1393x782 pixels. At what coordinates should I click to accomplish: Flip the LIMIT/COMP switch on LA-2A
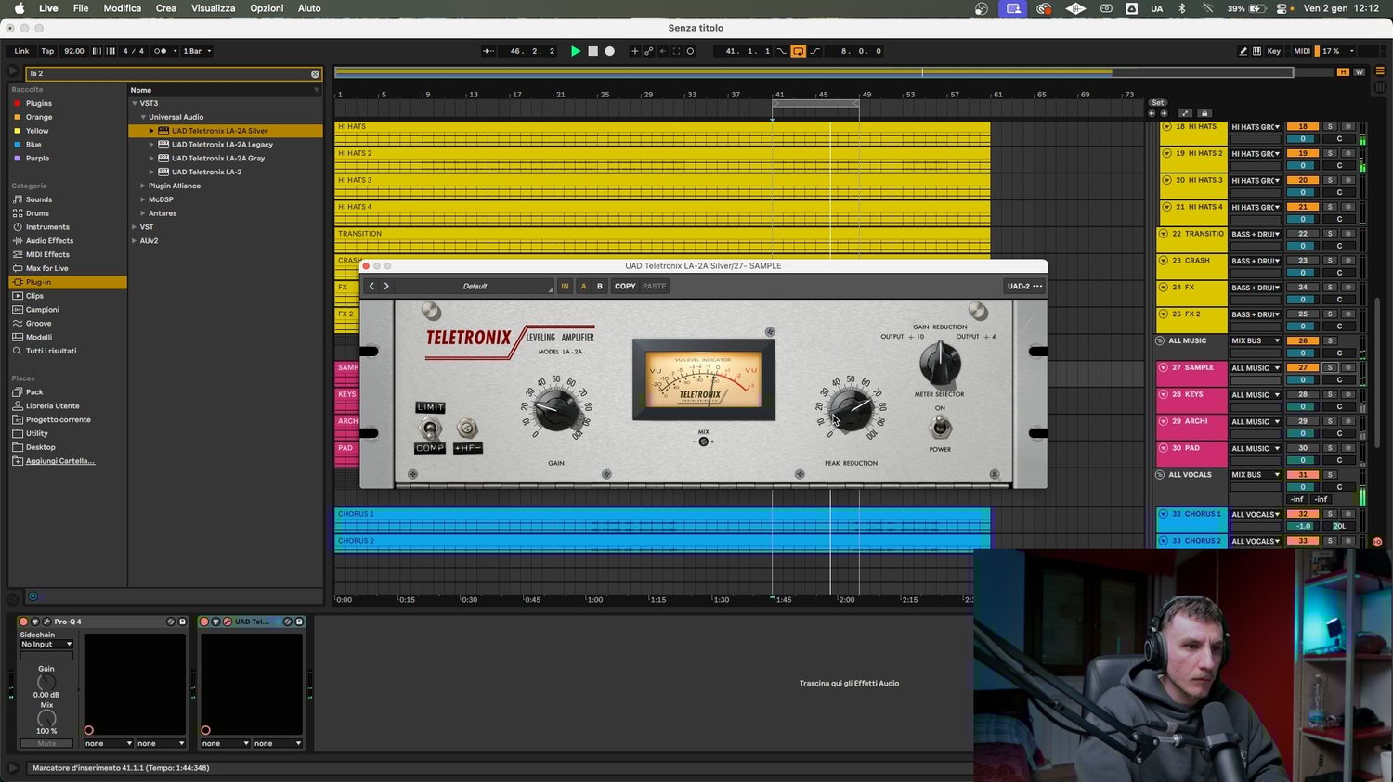pyautogui.click(x=429, y=429)
